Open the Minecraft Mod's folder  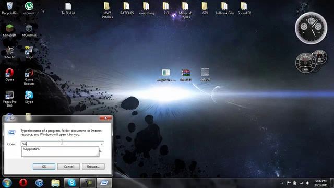coord(185,10)
